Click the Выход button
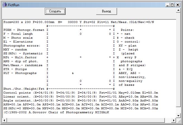This screenshot has width=183, height=125. (x=106, y=11)
